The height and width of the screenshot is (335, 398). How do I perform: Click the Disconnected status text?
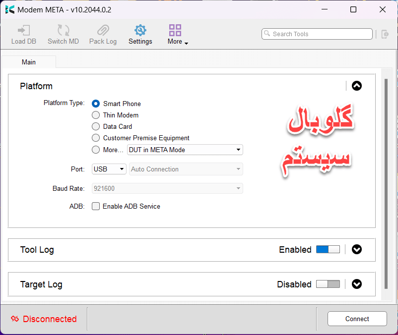(50, 319)
